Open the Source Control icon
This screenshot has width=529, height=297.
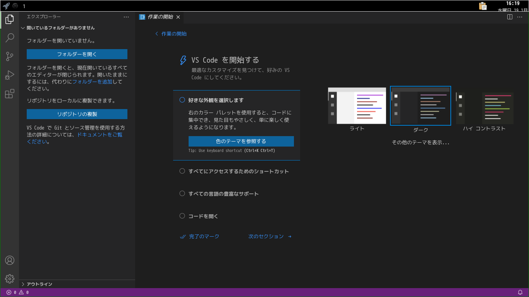10,56
